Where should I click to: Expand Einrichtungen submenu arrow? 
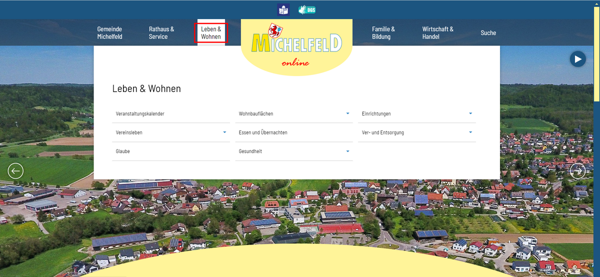(x=470, y=113)
